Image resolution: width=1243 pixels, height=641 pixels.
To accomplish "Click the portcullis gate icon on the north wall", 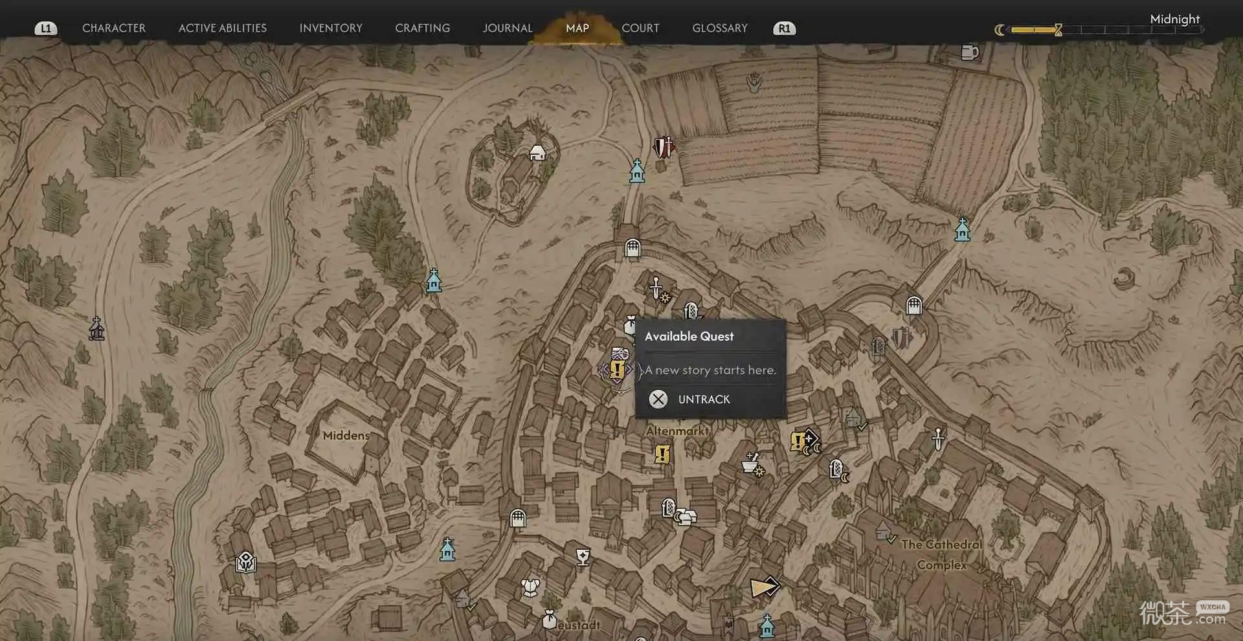I will (x=633, y=247).
